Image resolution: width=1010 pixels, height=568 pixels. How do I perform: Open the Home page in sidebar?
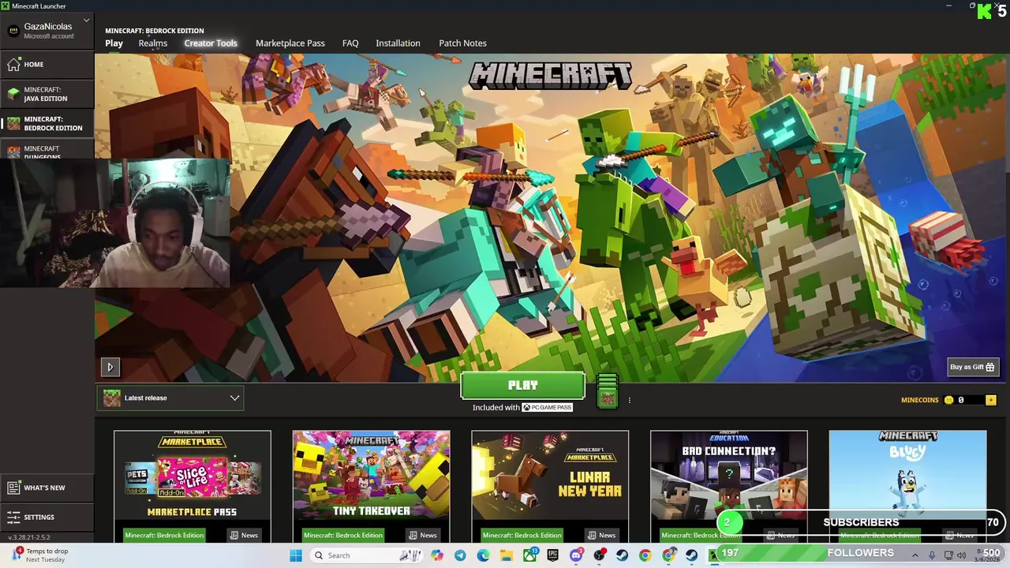(47, 65)
